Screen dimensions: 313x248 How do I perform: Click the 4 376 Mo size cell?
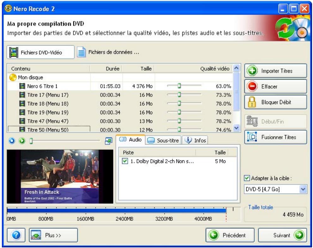coord(142,86)
